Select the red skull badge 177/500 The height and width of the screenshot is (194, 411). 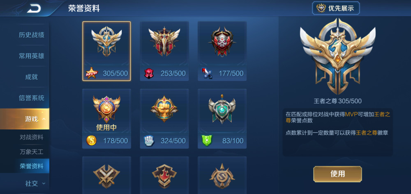tap(222, 51)
